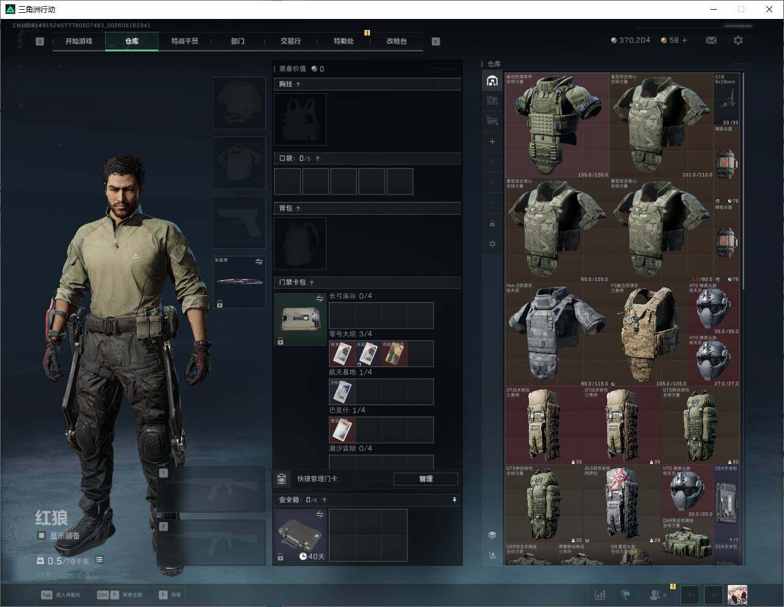Viewport: 784px width, 607px height.
Task: Select the equipped melee knife slot
Action: tap(239, 281)
